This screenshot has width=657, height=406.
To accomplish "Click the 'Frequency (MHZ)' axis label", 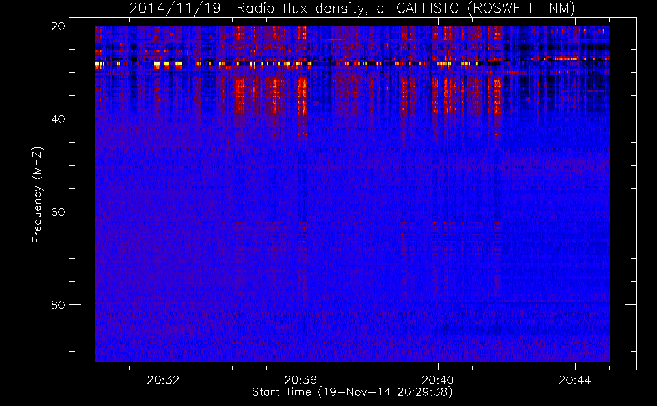I will pyautogui.click(x=37, y=195).
